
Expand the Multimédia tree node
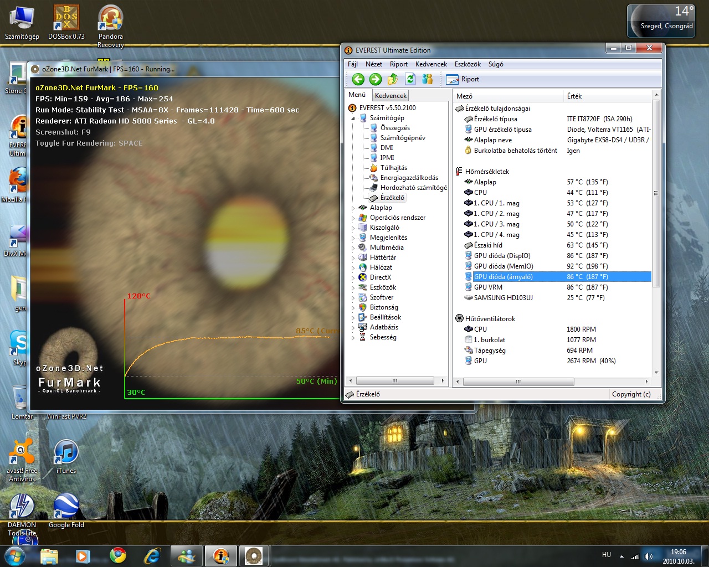[353, 248]
